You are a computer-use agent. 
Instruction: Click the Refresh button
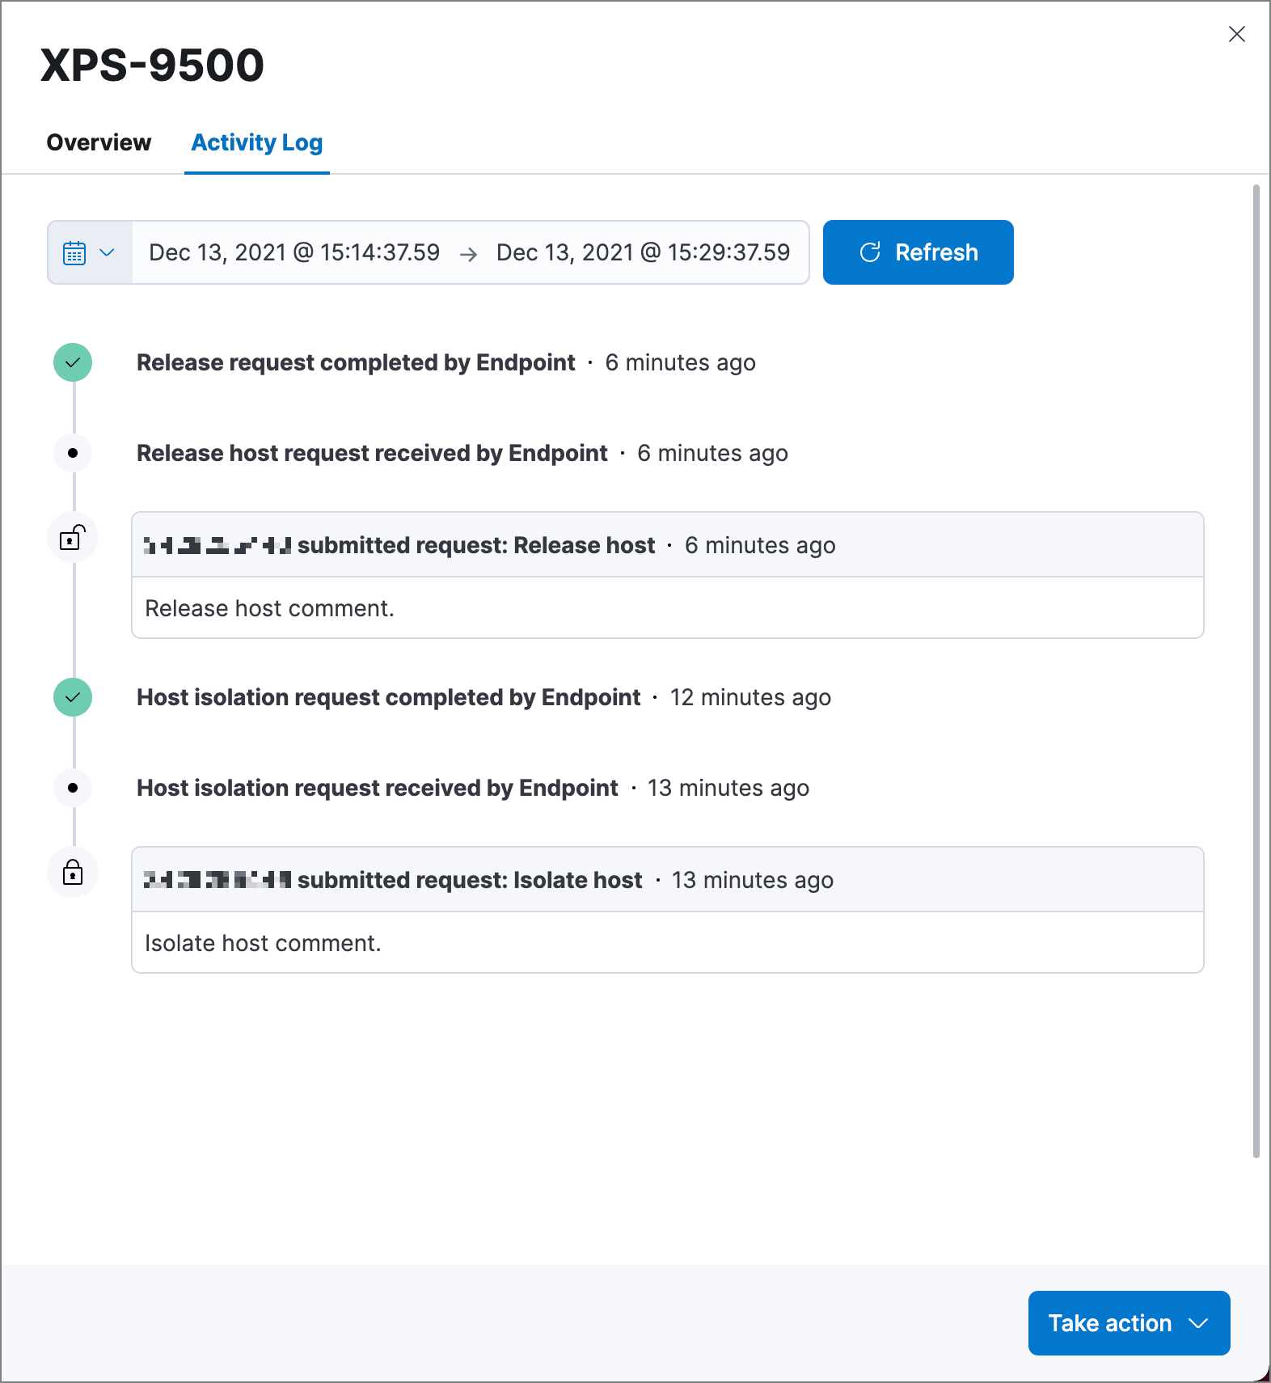[x=918, y=252]
